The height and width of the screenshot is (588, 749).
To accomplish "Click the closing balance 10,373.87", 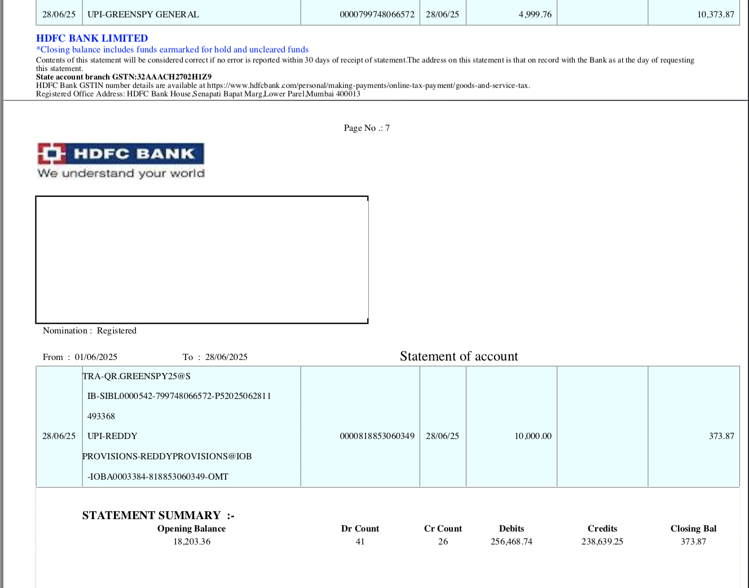I will [716, 15].
